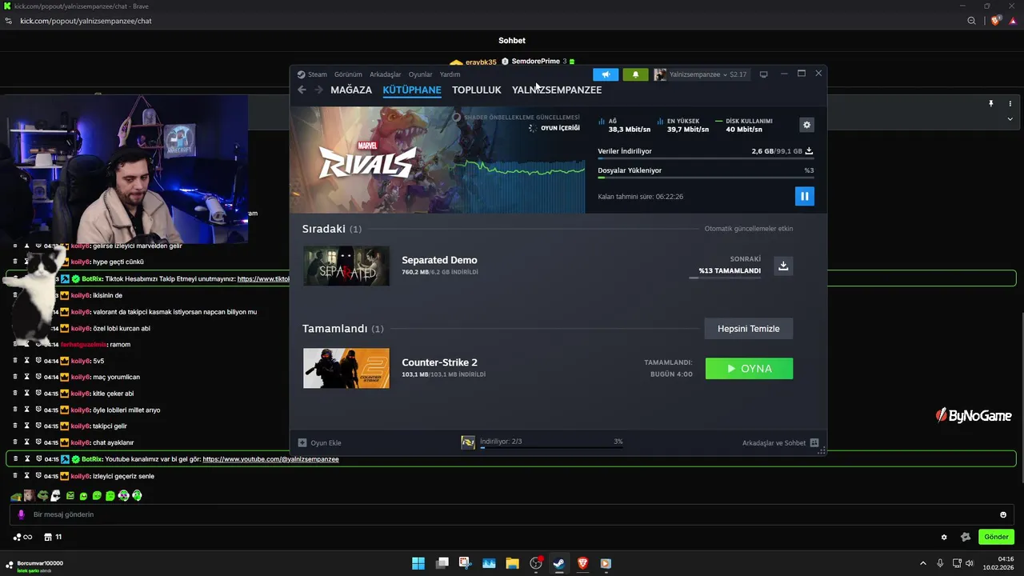
Task: Click Brave zoom magnifier icon
Action: (x=972, y=21)
